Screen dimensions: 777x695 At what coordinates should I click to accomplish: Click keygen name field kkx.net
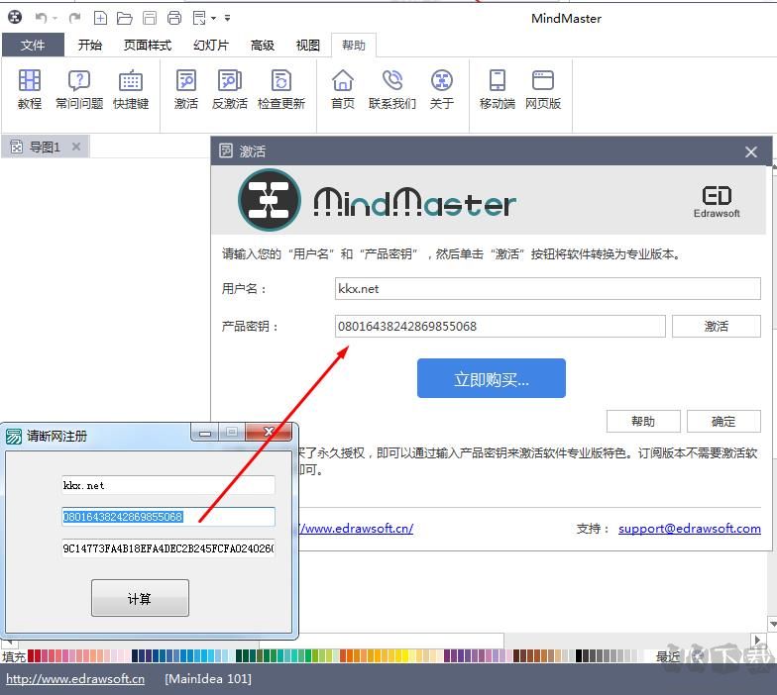(x=168, y=485)
